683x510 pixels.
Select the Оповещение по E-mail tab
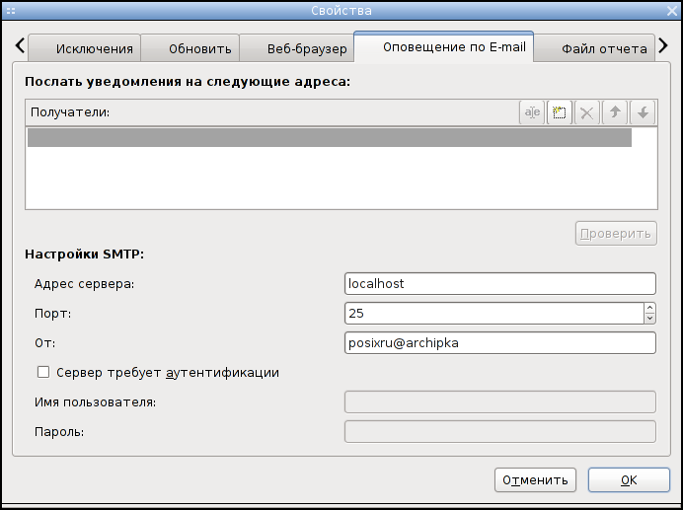point(444,47)
